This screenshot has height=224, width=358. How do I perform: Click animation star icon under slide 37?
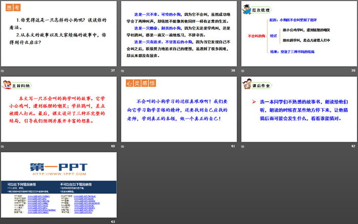pyautogui.click(x=3, y=71)
